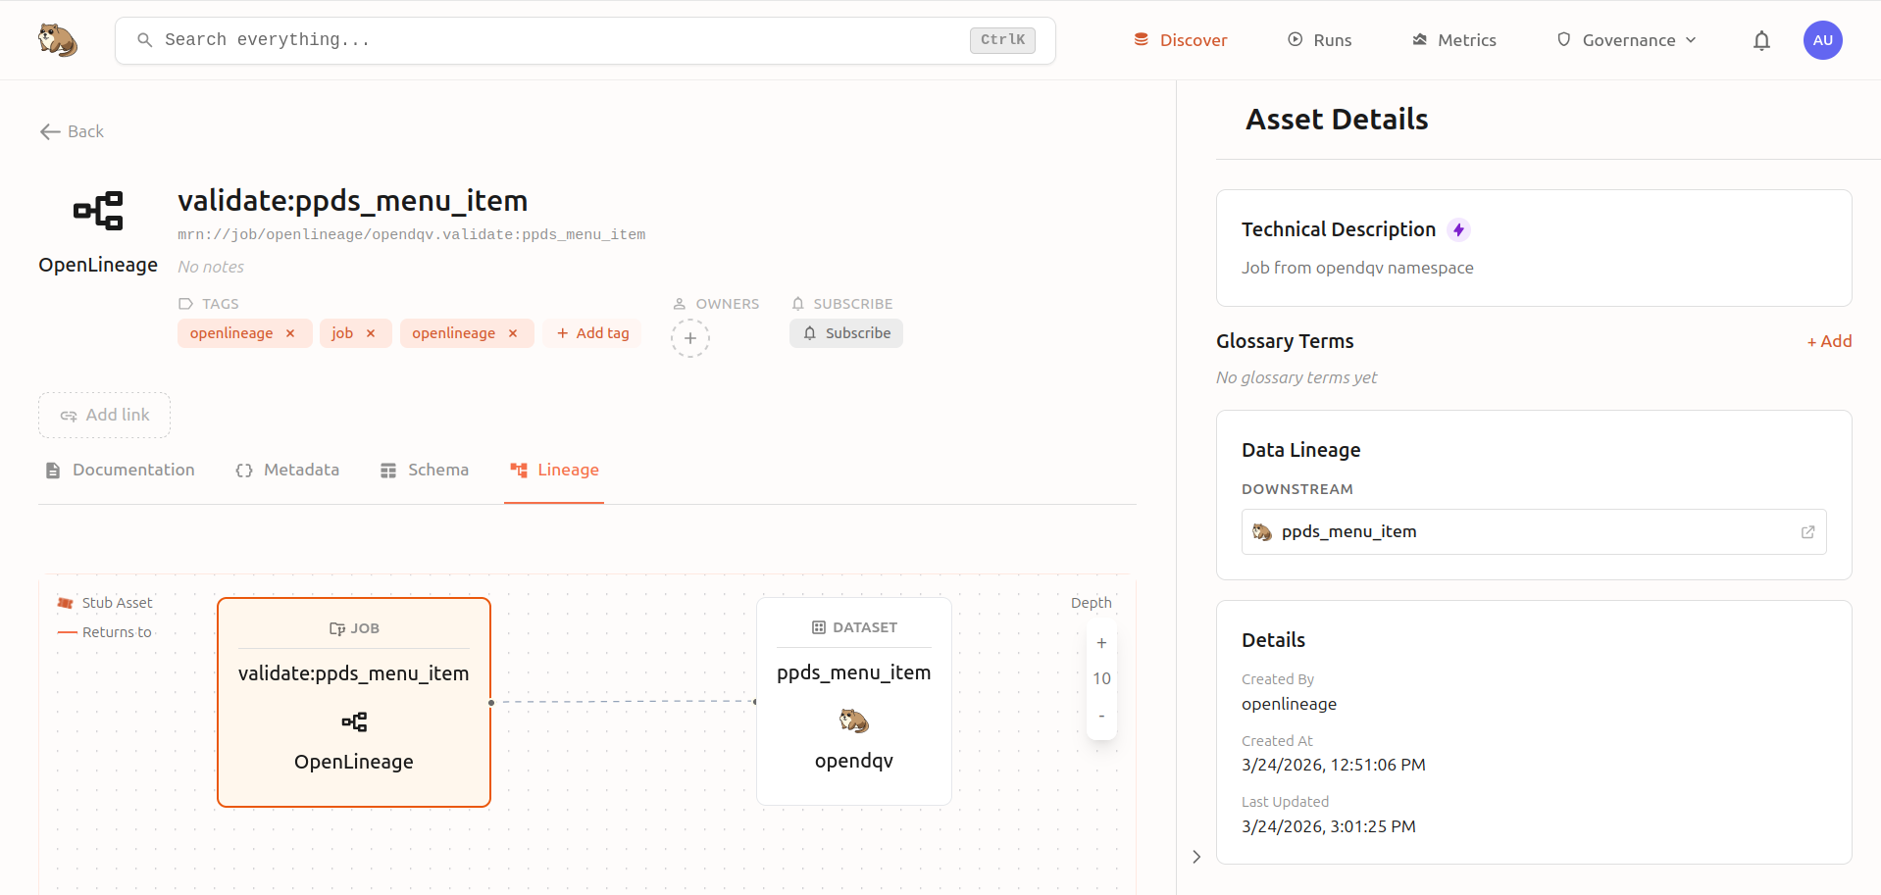Add an owner with plus circle
Viewport: 1881px width, 895px height.
pyautogui.click(x=690, y=338)
